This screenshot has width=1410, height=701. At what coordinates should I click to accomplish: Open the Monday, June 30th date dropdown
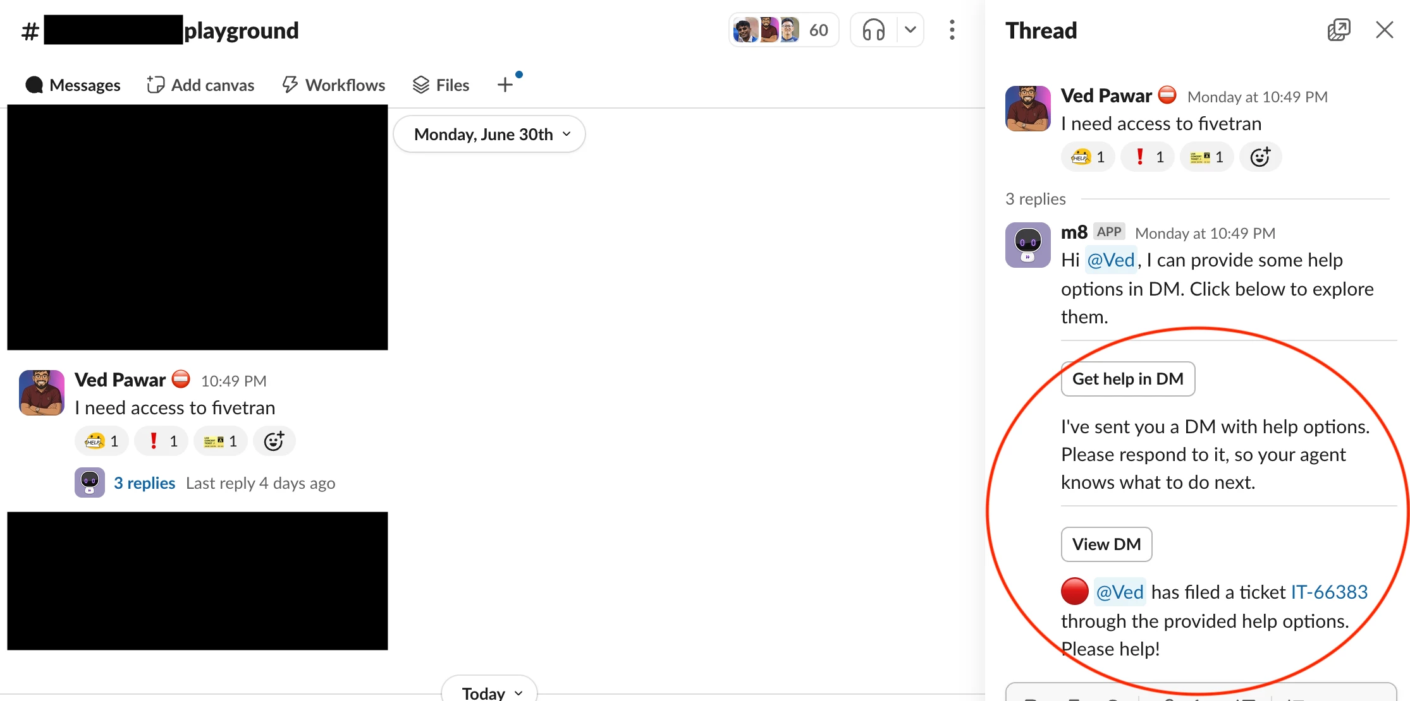point(489,134)
